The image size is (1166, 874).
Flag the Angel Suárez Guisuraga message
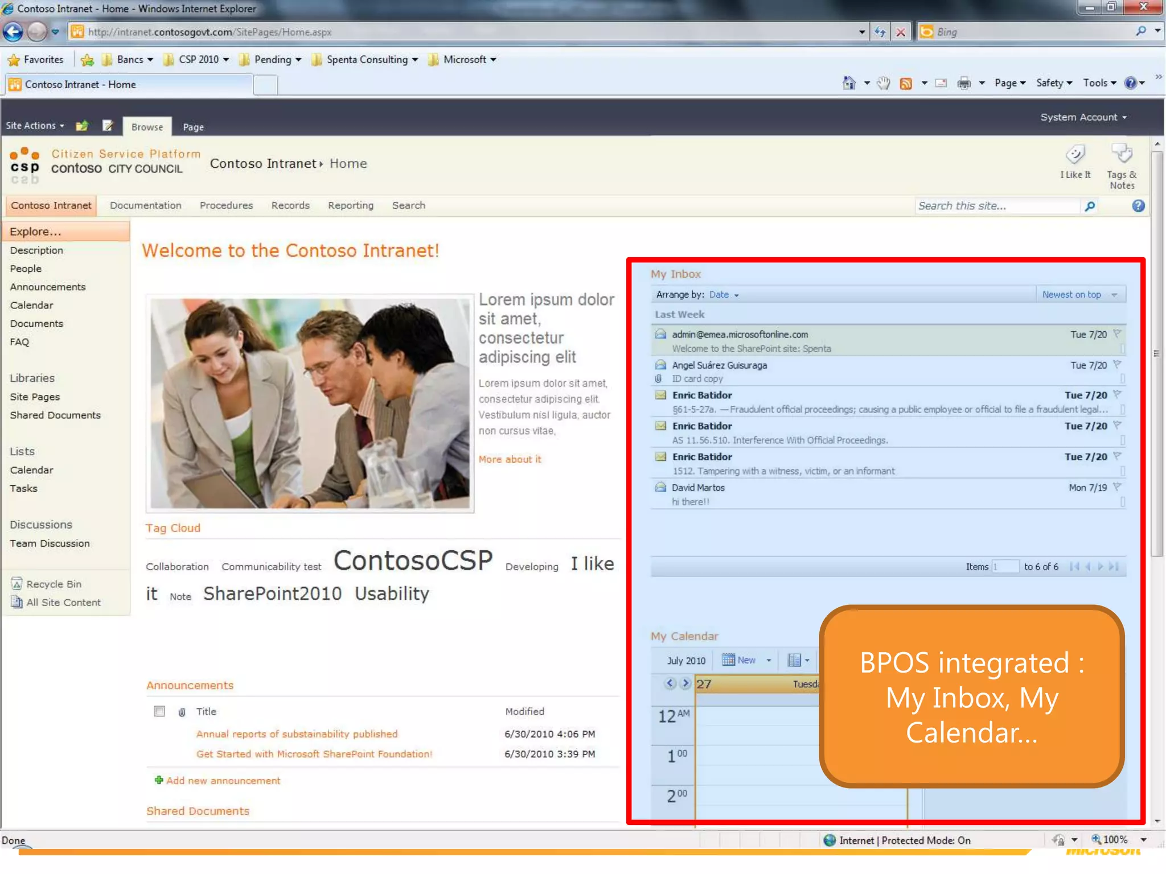(x=1117, y=365)
